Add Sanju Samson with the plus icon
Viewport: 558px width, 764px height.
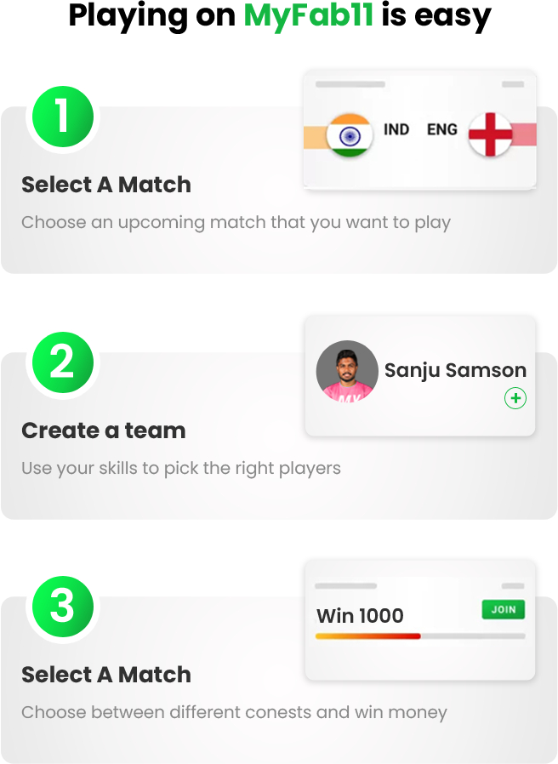[515, 397]
